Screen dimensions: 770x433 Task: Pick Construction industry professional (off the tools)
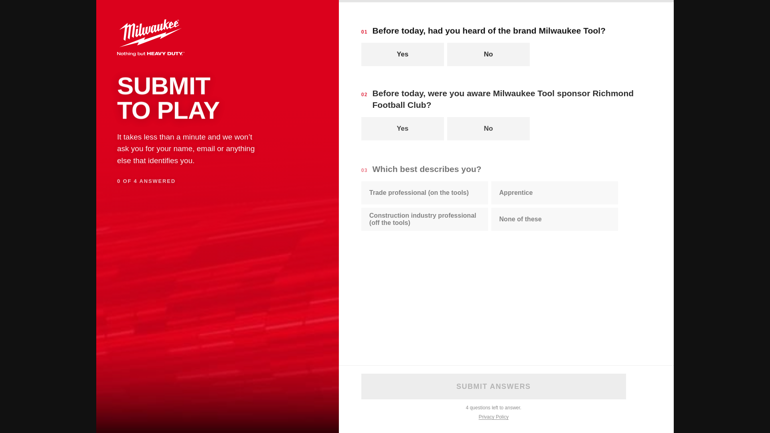[424, 219]
